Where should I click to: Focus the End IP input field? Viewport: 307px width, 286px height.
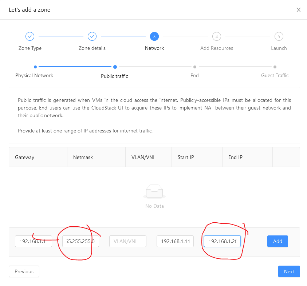[222, 241]
